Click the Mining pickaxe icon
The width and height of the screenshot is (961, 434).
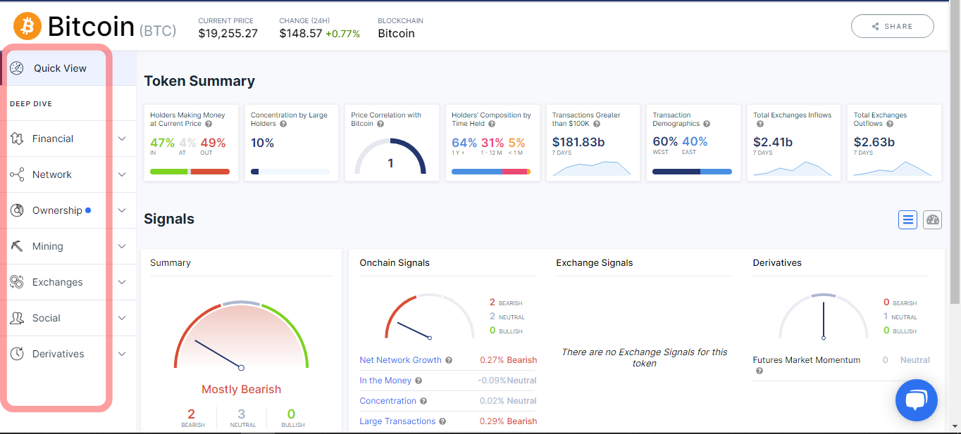(18, 246)
